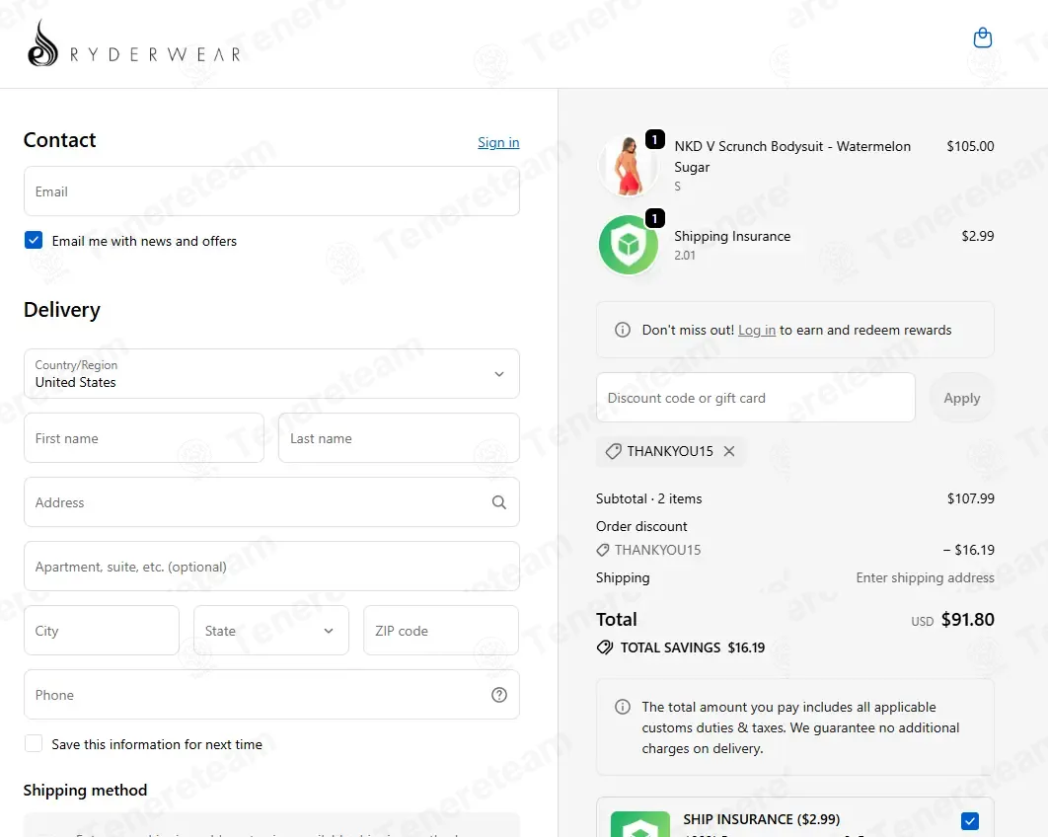Click the green Shipping Insurance shield icon
Viewport: 1048px width, 837px height.
[x=629, y=245]
